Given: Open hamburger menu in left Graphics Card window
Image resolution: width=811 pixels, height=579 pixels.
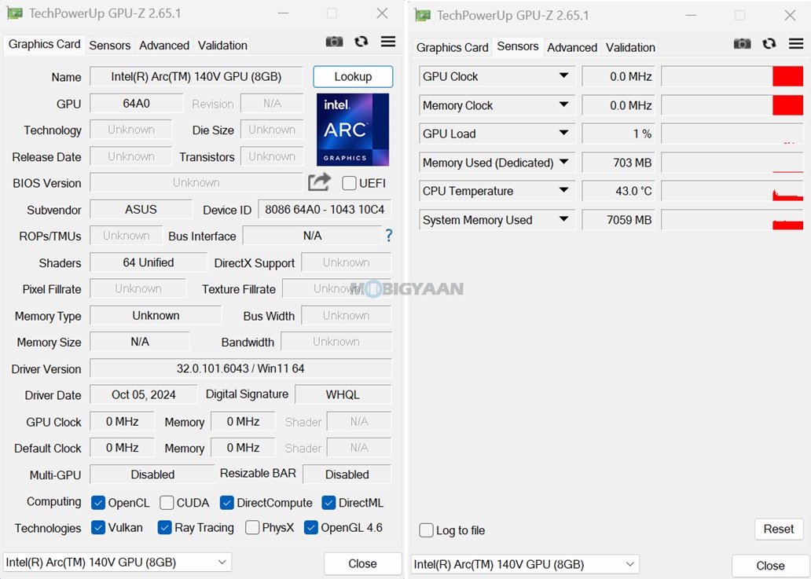Looking at the screenshot, I should pyautogui.click(x=388, y=42).
